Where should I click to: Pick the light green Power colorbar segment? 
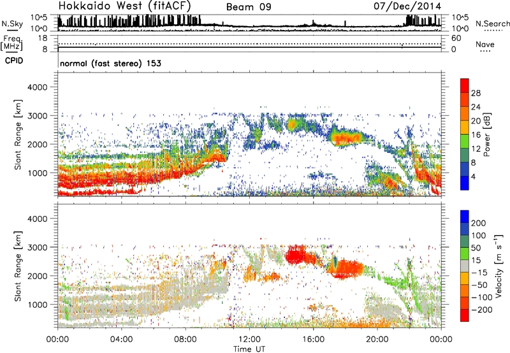[x=465, y=141]
